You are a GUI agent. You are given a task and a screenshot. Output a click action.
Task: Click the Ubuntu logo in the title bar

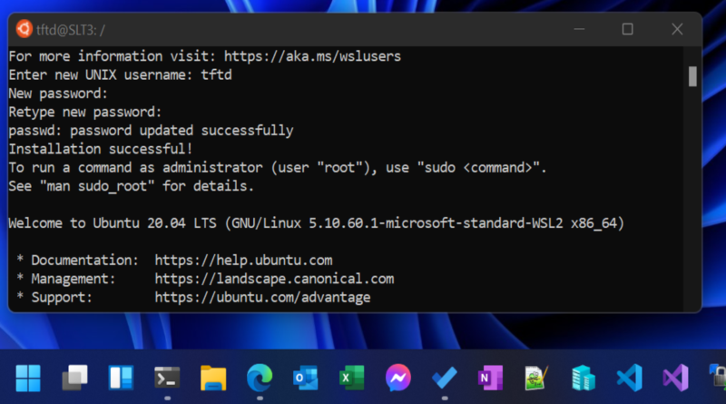click(25, 29)
